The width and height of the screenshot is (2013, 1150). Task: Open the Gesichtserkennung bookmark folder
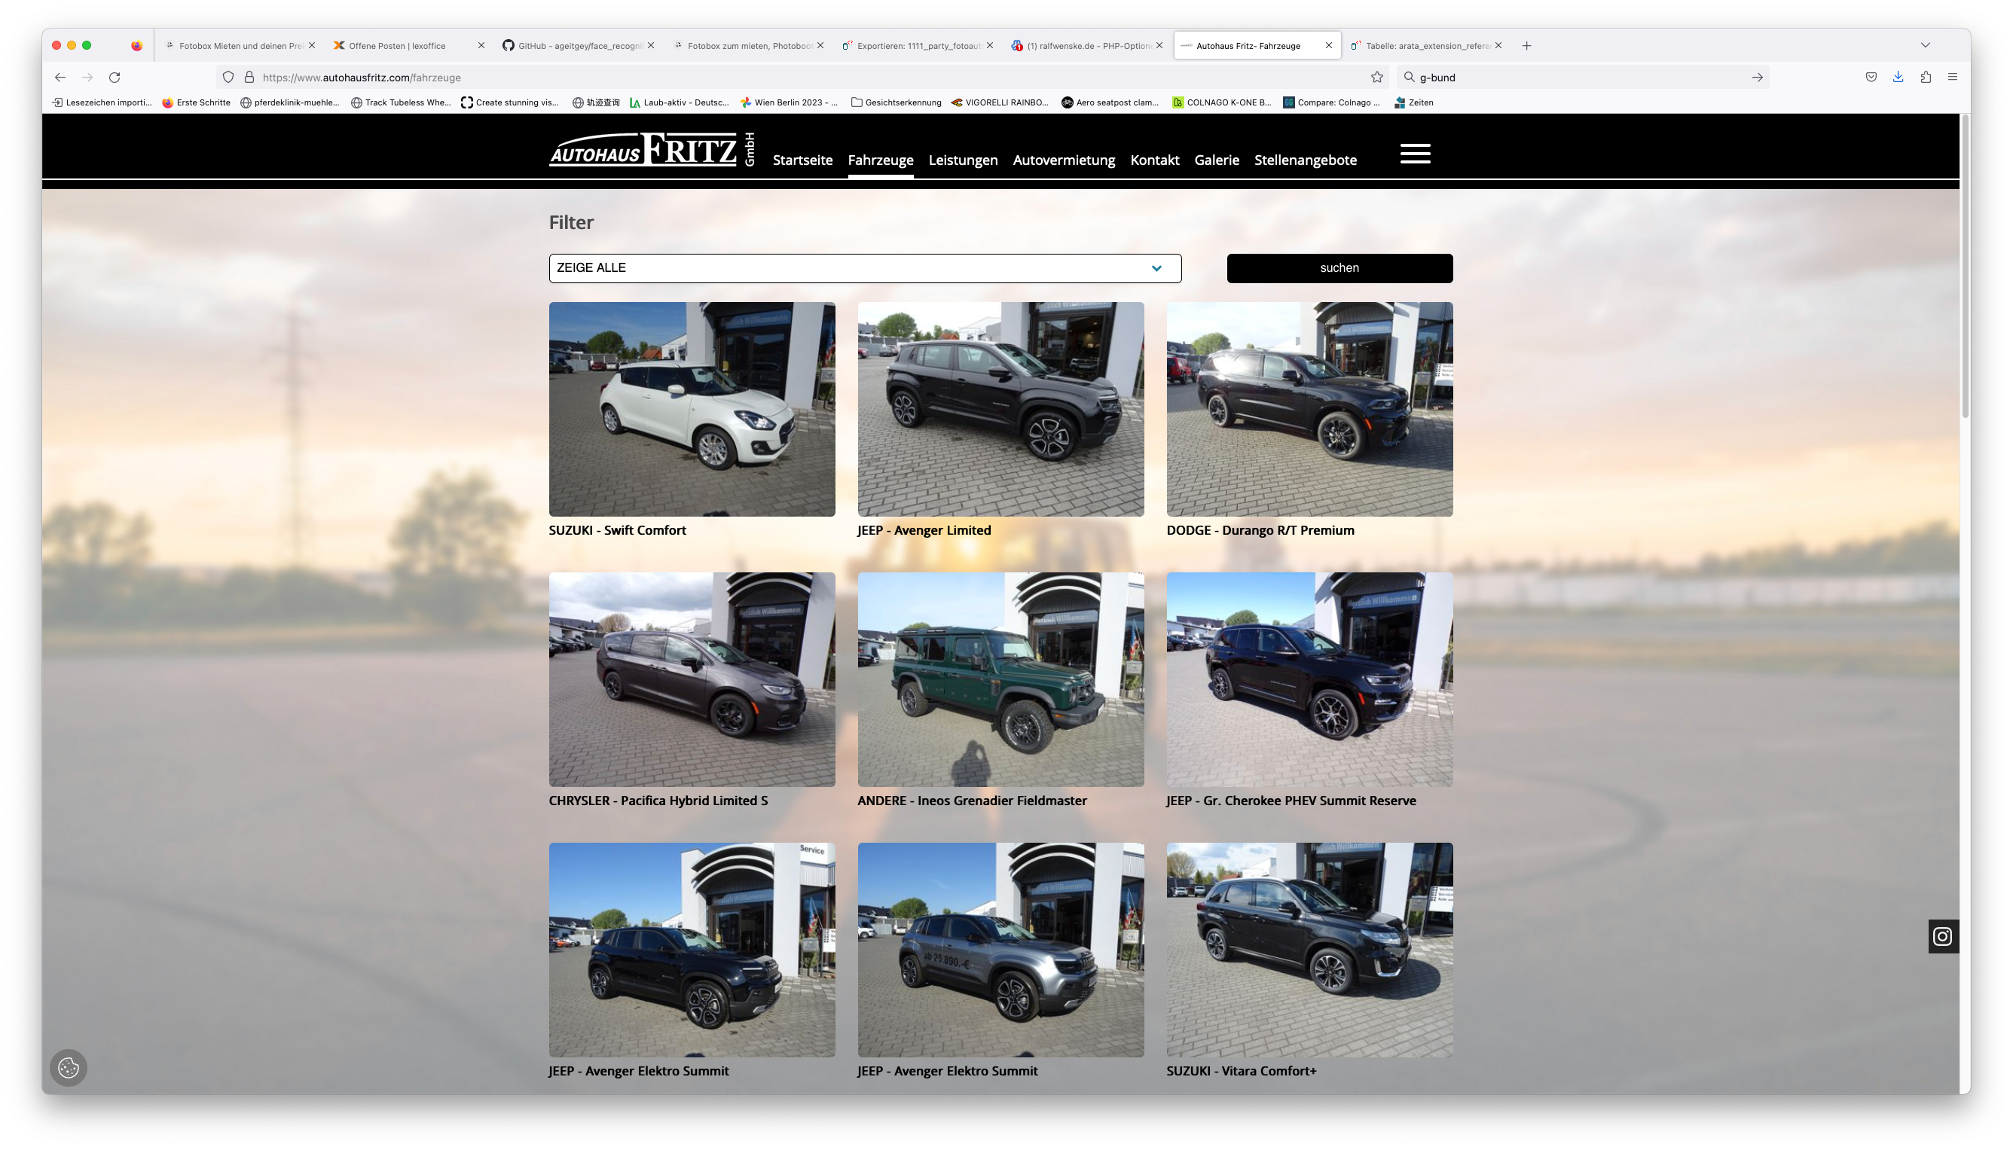click(x=896, y=102)
